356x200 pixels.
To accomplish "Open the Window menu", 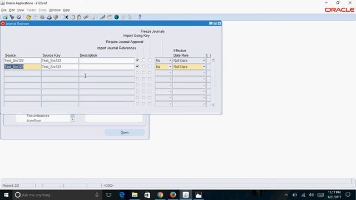I will [x=55, y=10].
